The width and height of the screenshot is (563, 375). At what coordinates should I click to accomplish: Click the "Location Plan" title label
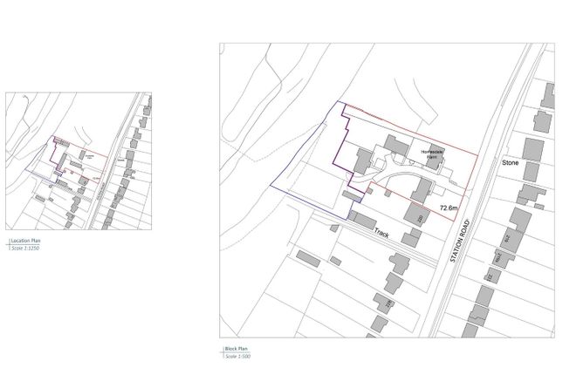(25, 241)
